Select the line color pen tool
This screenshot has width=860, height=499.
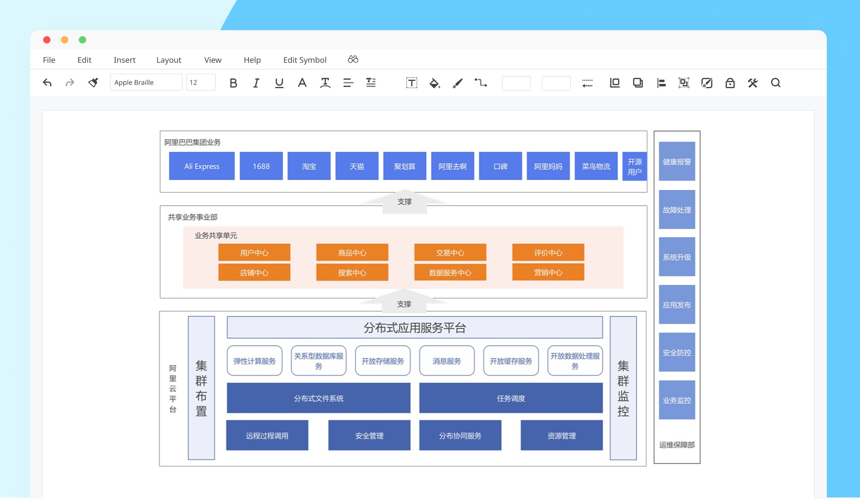pyautogui.click(x=457, y=83)
